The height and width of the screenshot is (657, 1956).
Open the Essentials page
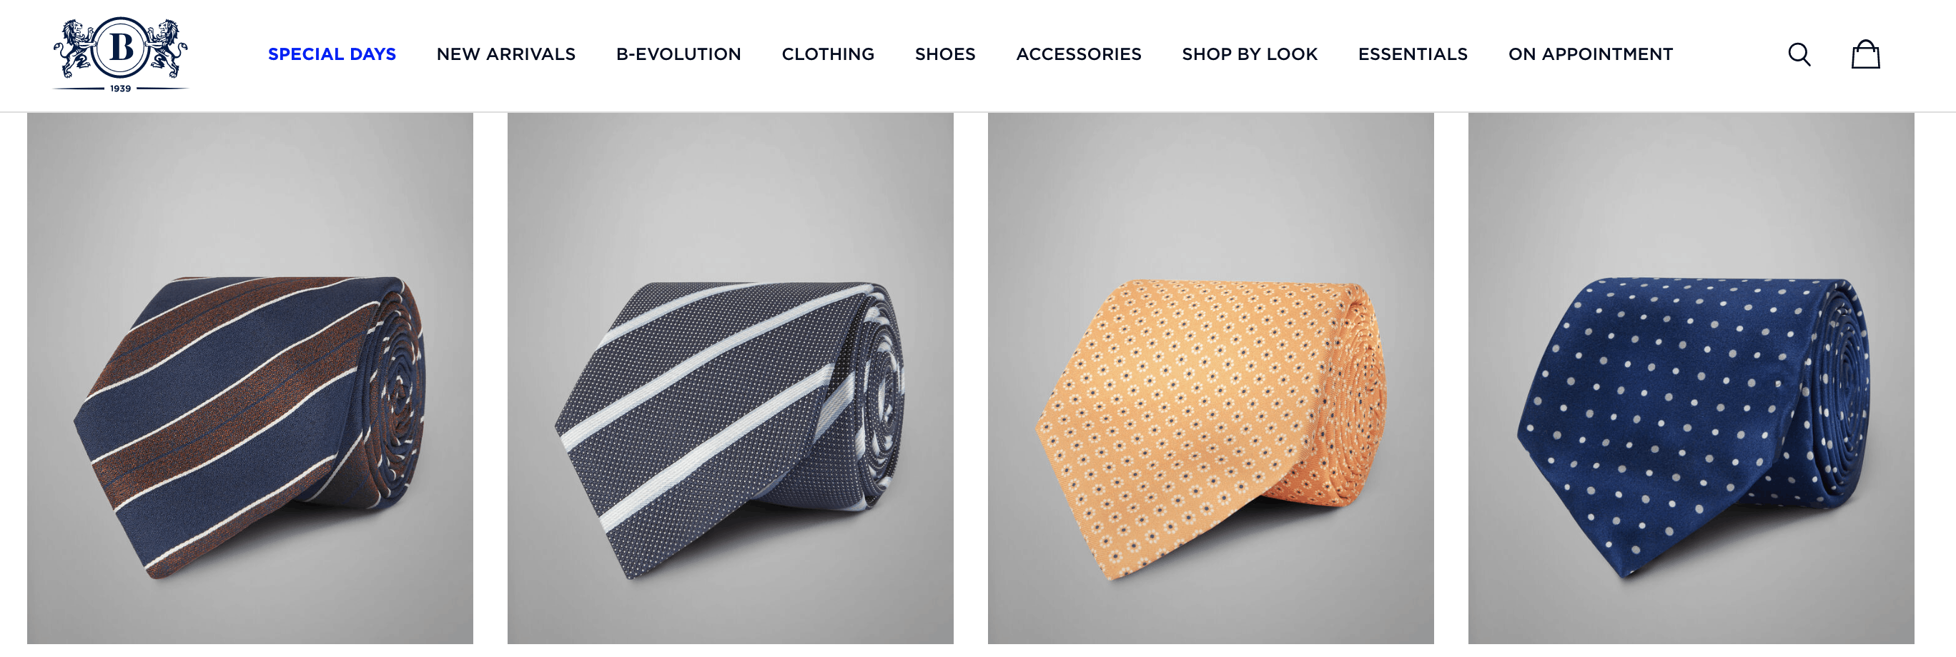click(x=1413, y=54)
